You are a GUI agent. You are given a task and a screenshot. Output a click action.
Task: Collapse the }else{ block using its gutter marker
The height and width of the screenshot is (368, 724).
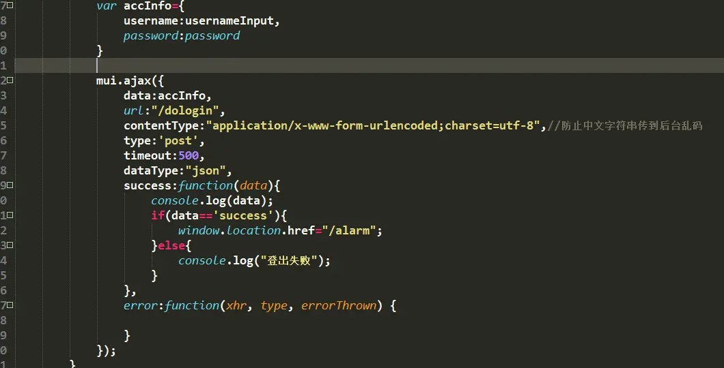pos(10,245)
